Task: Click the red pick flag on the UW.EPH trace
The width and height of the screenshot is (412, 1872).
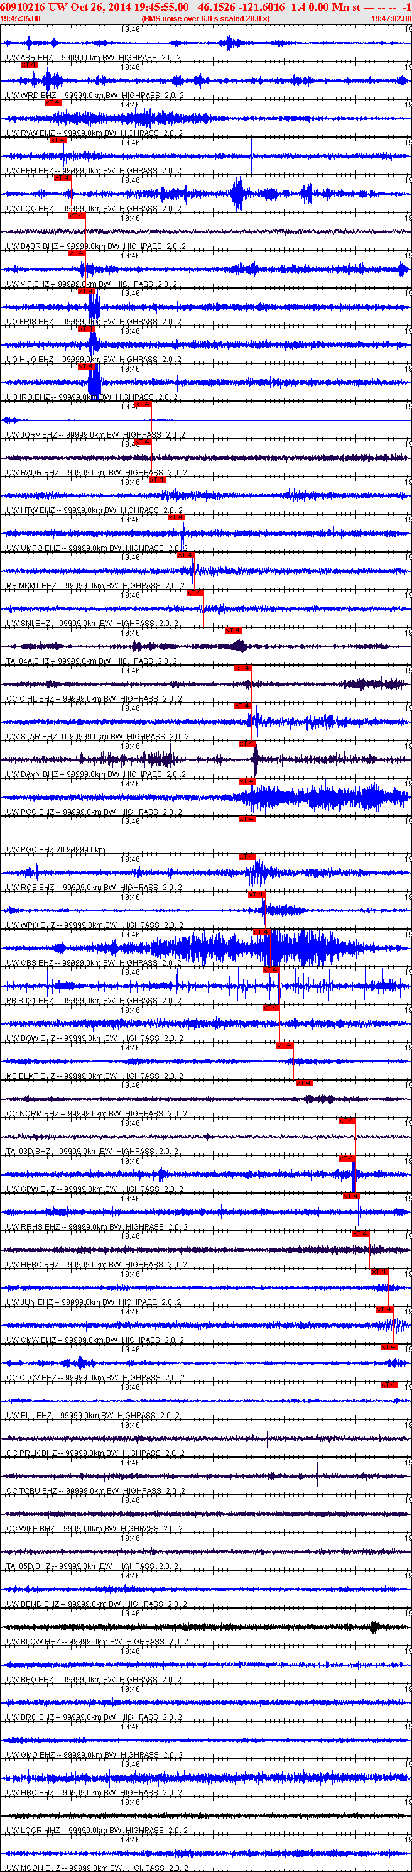Action: 58,140
